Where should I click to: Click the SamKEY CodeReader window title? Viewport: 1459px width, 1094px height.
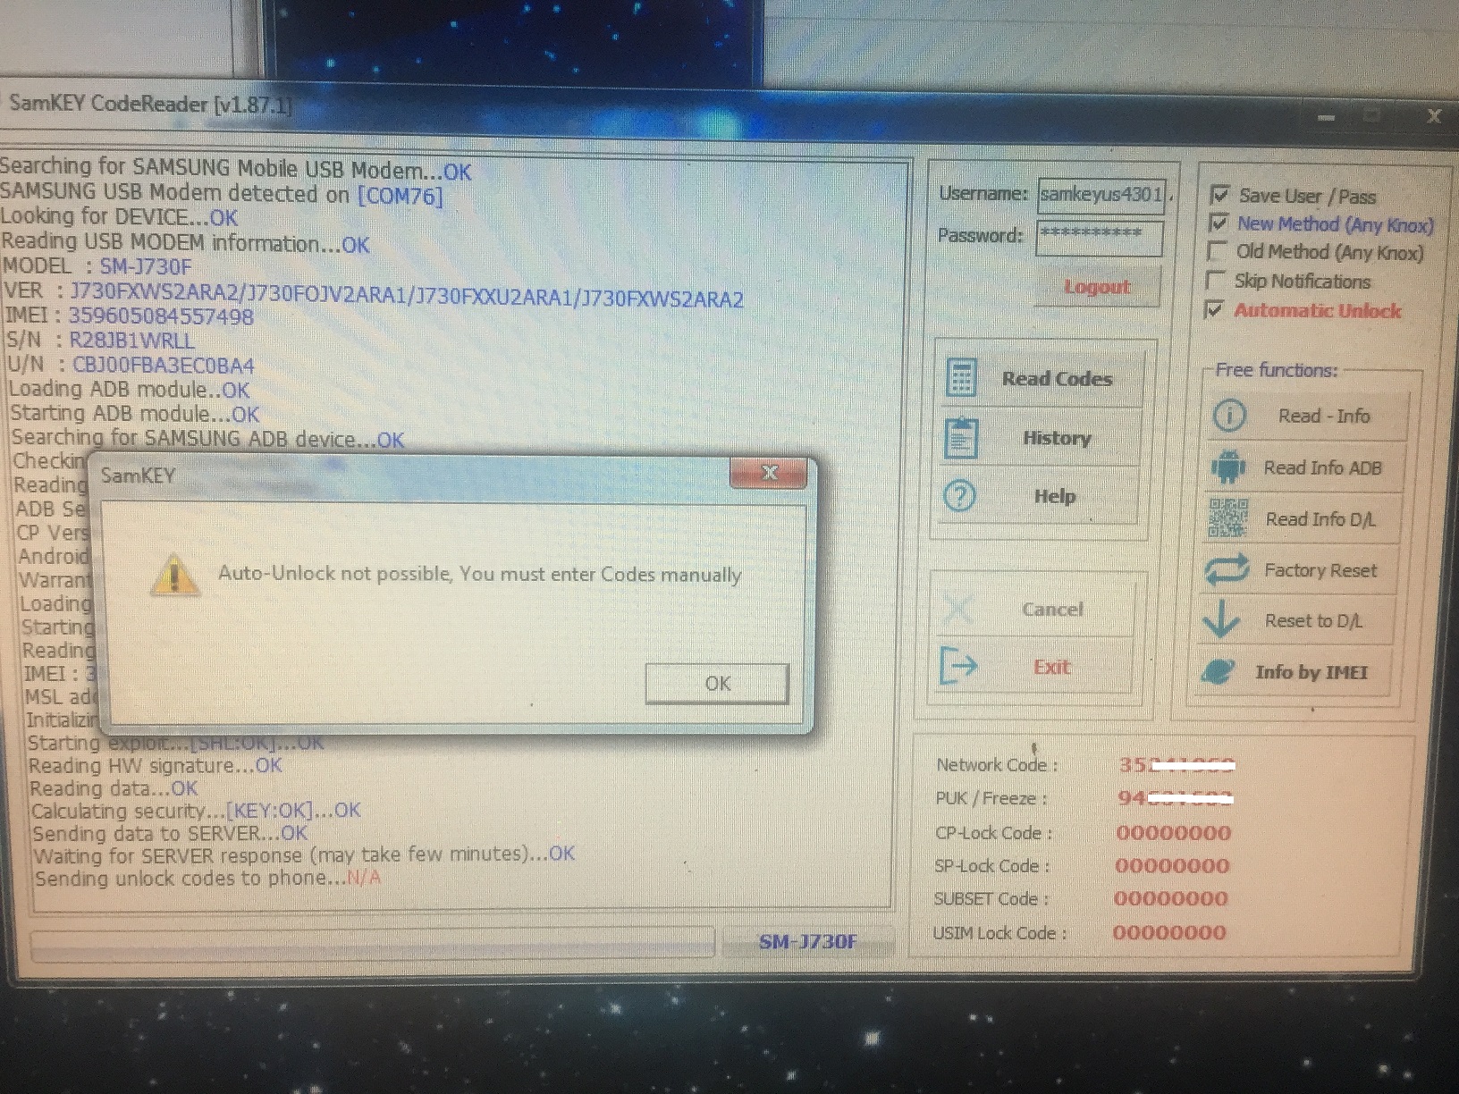click(150, 104)
